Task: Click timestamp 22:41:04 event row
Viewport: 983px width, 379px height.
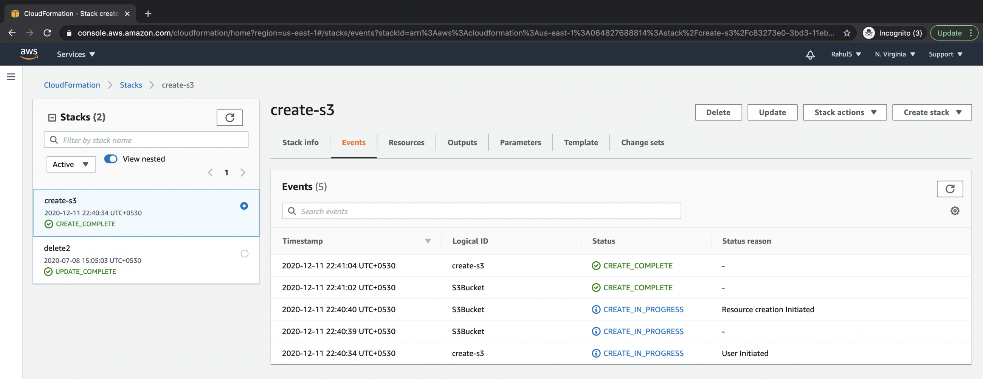Action: pos(621,265)
